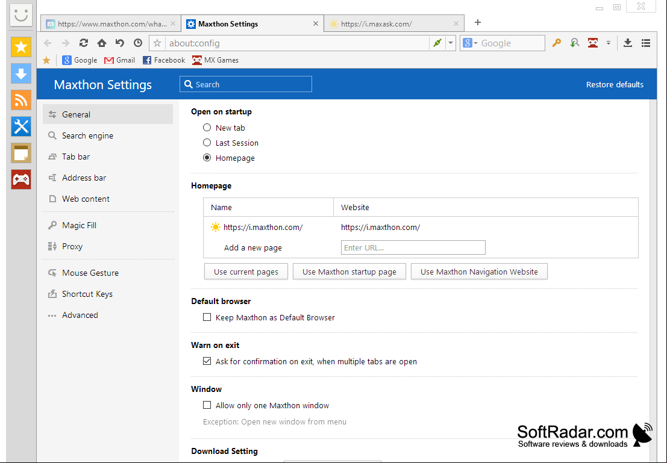The height and width of the screenshot is (463, 667).
Task: Close the www.maxthon.com tab
Action: pyautogui.click(x=173, y=24)
